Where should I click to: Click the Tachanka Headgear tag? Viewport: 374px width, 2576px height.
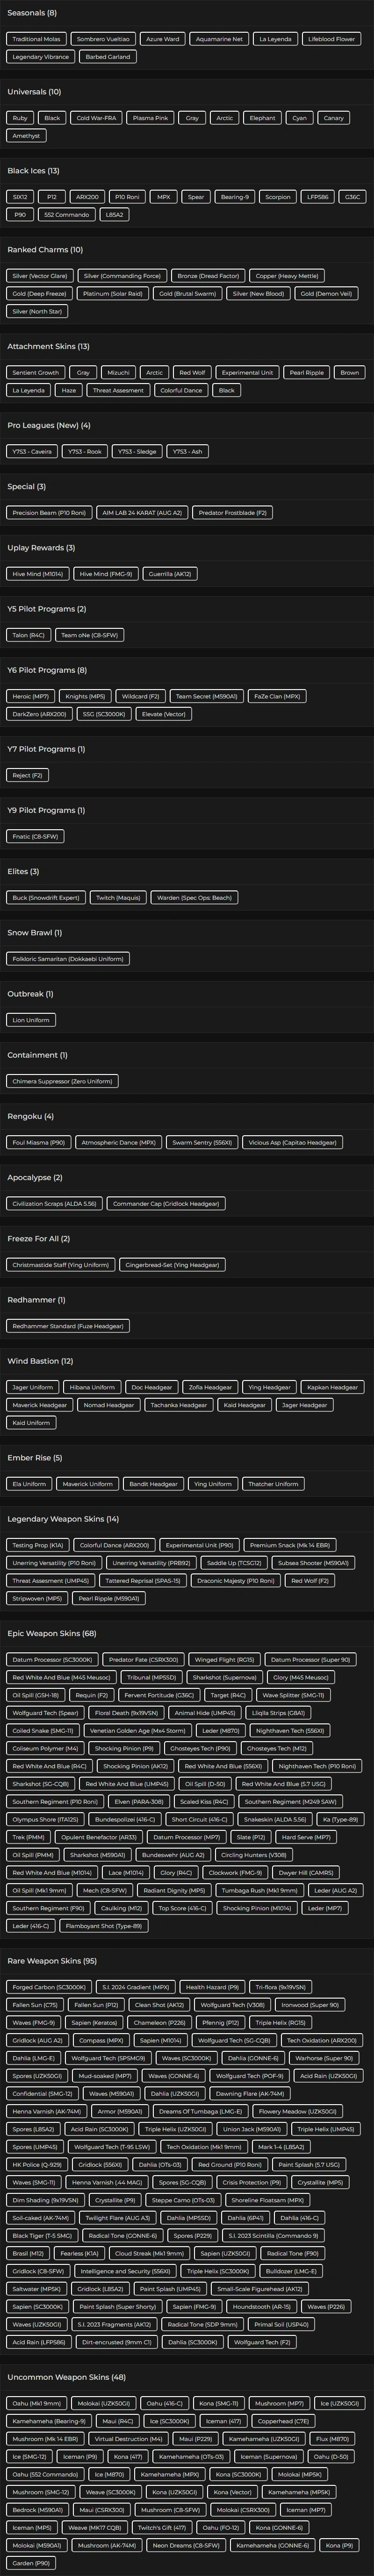(178, 1405)
